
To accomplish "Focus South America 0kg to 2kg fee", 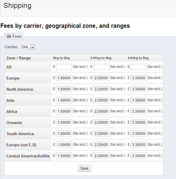I will pos(64,134).
